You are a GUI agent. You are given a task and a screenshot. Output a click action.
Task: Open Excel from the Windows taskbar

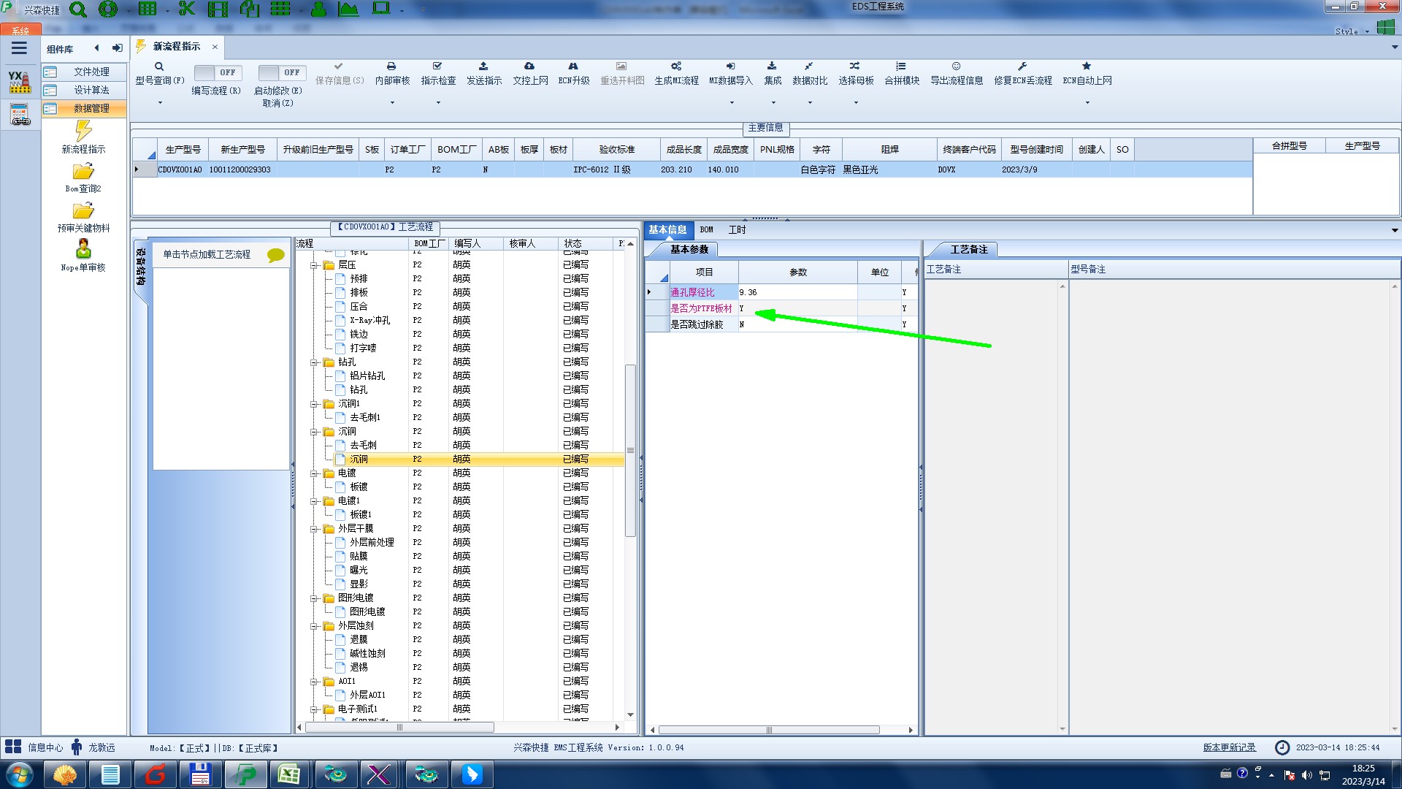coord(289,774)
